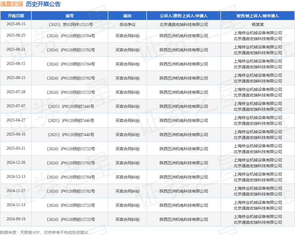295x235 pixels.
Task: Click the date 2025-08-21
Action: coord(16,50)
